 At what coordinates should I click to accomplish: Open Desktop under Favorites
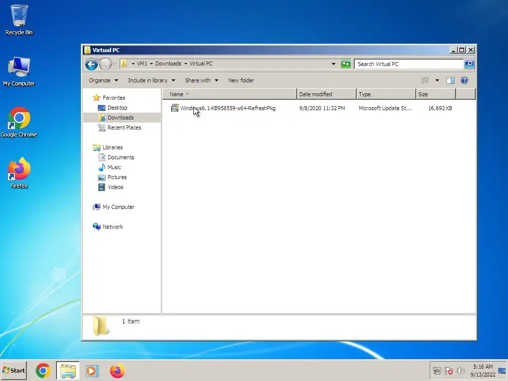click(x=117, y=108)
